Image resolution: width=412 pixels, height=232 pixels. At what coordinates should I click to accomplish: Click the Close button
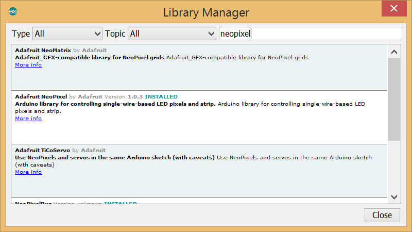[x=382, y=215]
